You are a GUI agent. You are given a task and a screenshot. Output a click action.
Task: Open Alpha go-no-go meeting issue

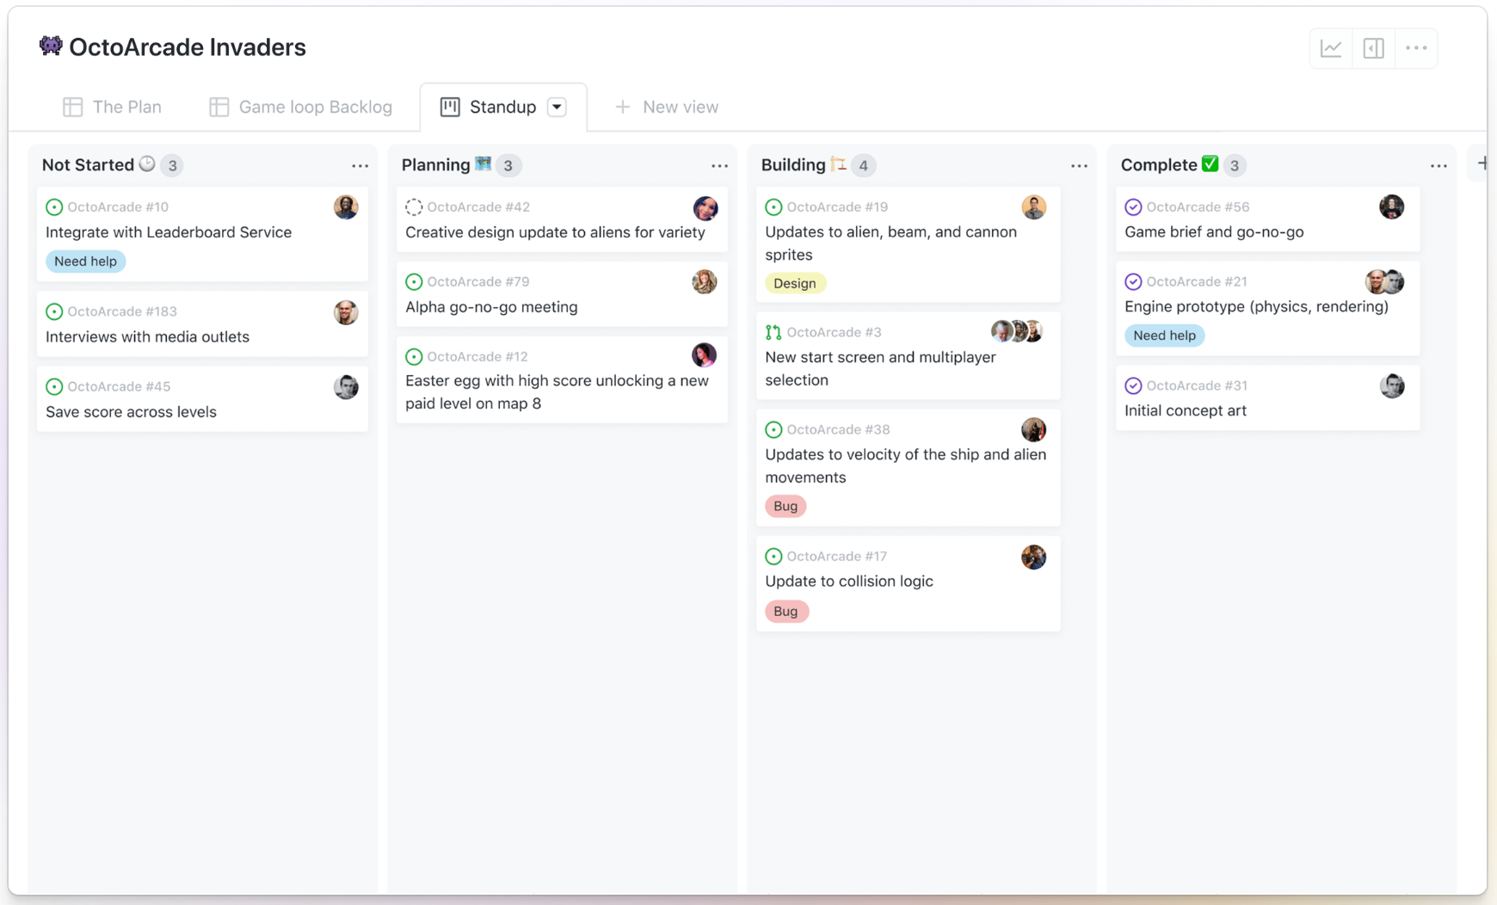pyautogui.click(x=491, y=307)
